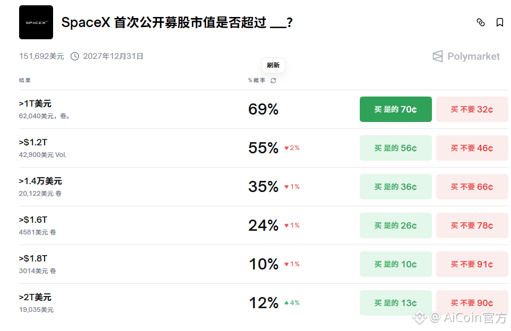
Task: Click the market title text
Action: (x=177, y=23)
